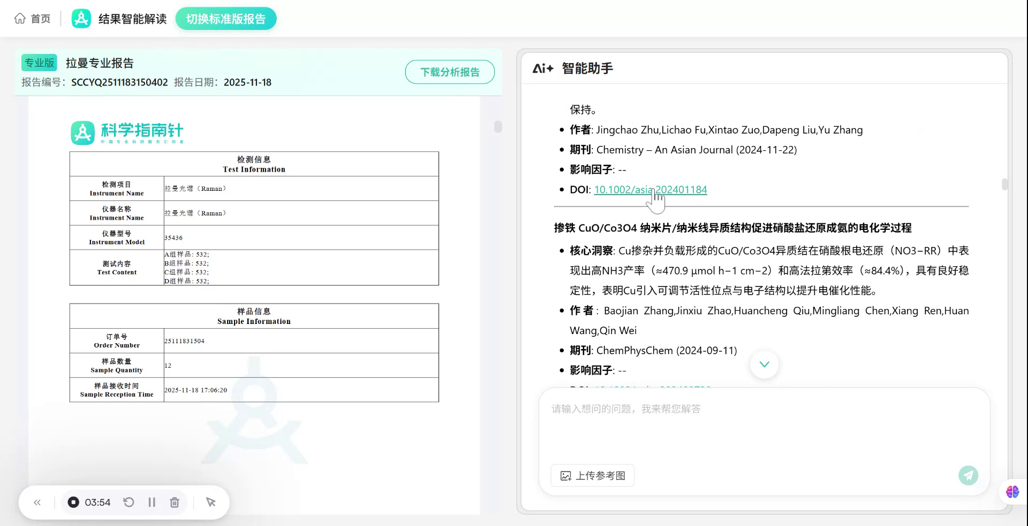Delete the recording via the trash icon
The image size is (1028, 526).
(174, 502)
